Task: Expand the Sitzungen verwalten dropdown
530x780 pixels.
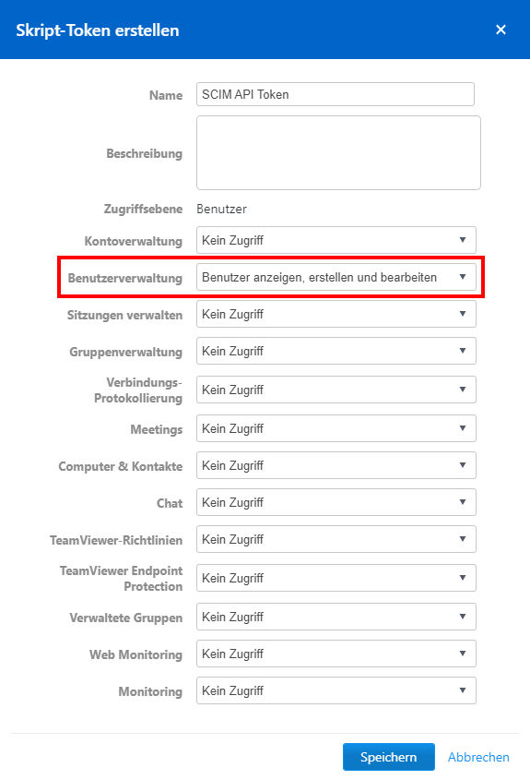Action: pyautogui.click(x=336, y=314)
